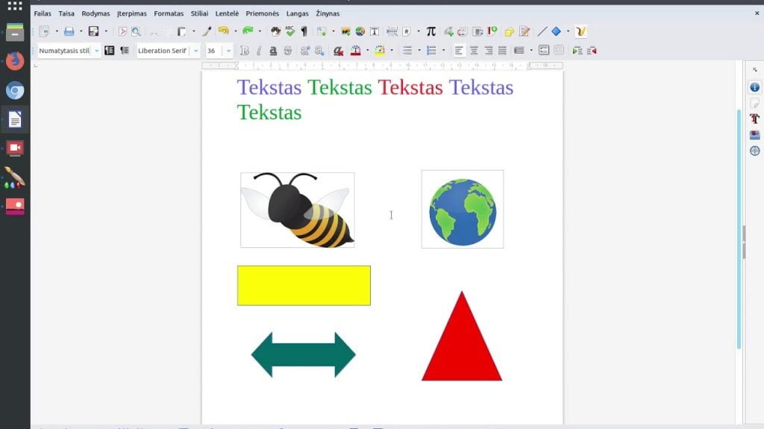Center the paragraph horizontally
This screenshot has height=429, width=764.
(x=474, y=51)
